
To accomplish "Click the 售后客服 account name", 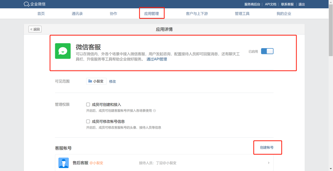I will tap(80, 163).
